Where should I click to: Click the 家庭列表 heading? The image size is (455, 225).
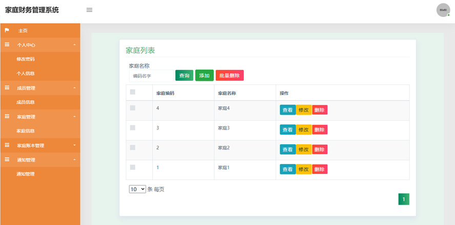pos(140,51)
